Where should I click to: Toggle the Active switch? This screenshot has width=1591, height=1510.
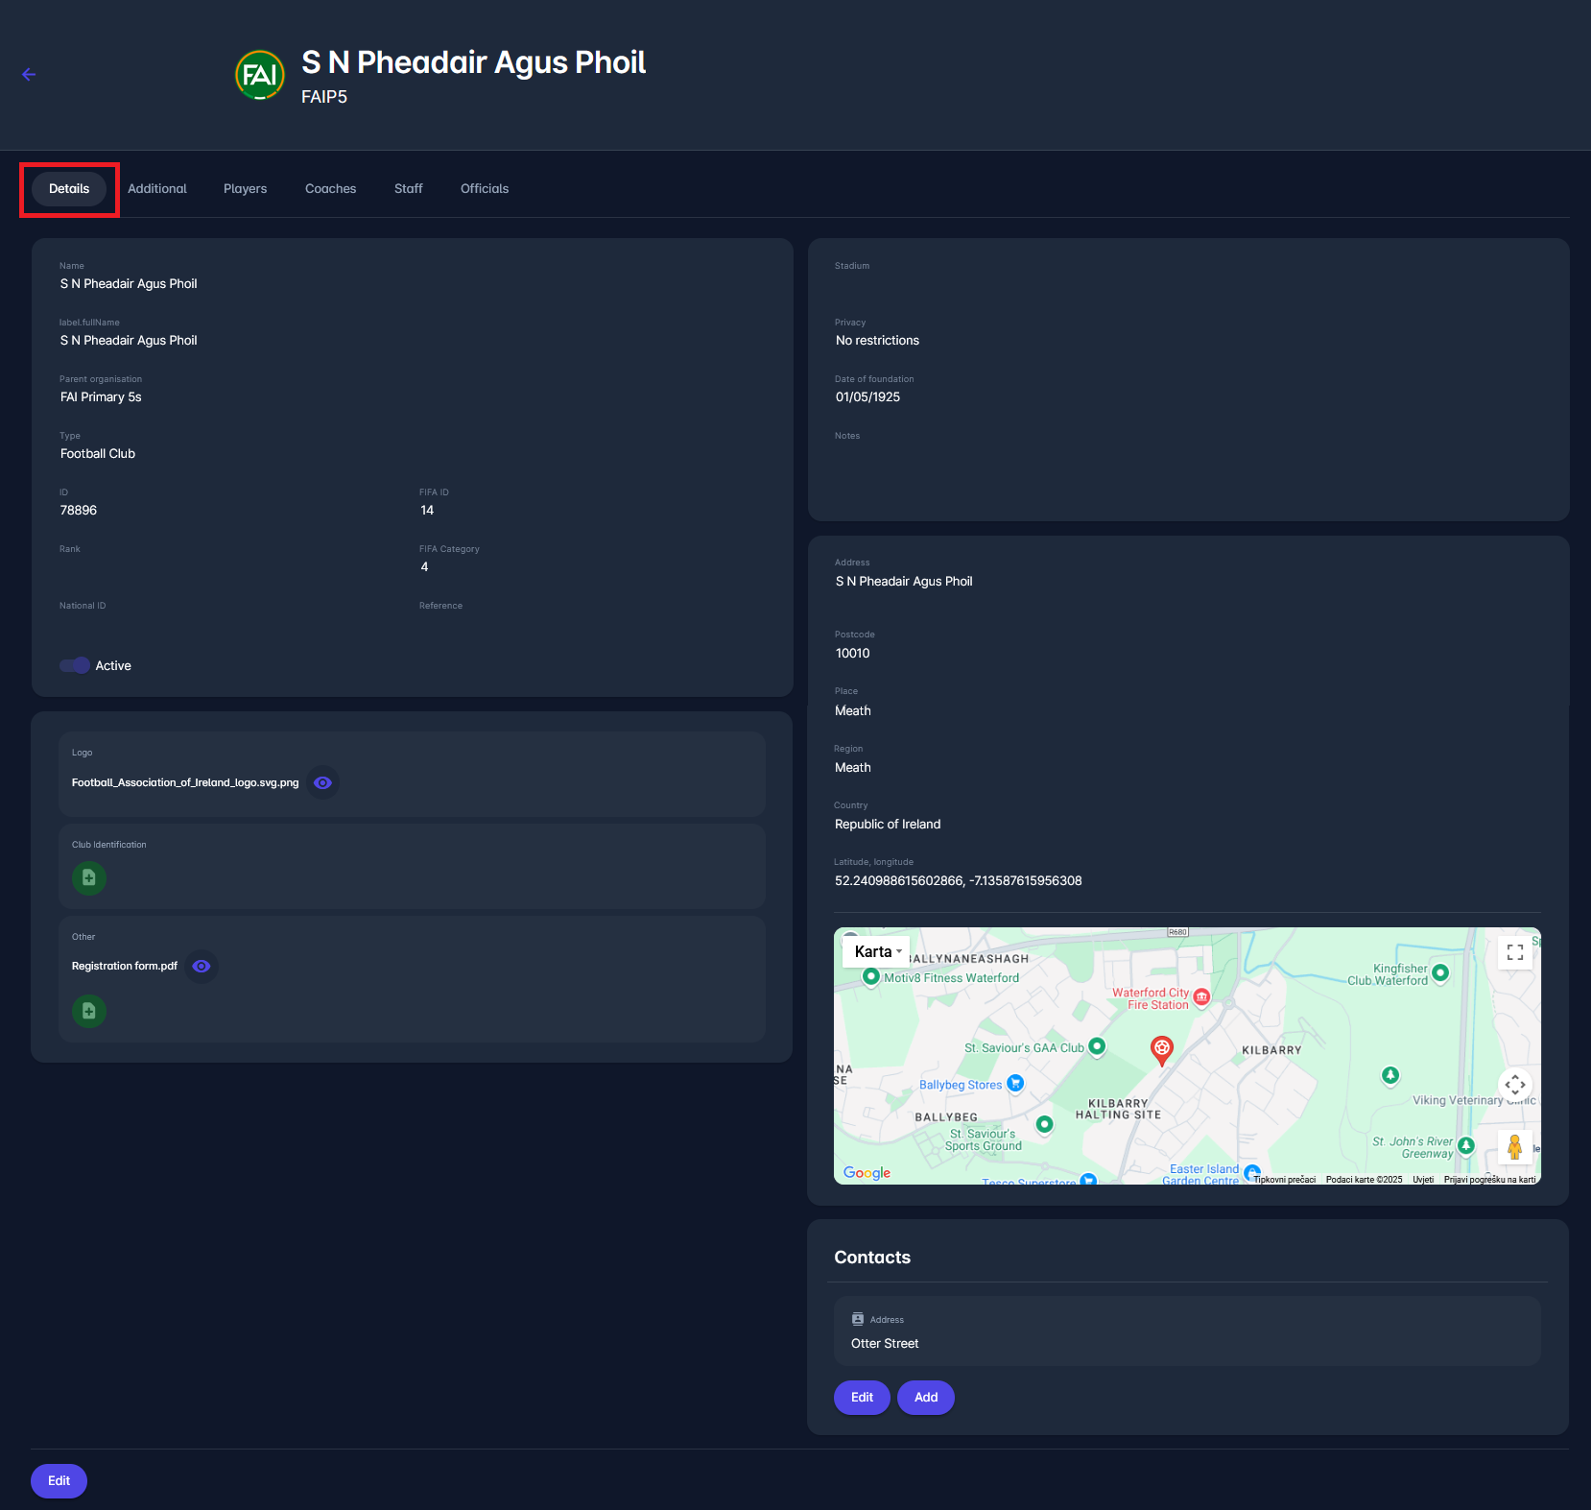[75, 665]
